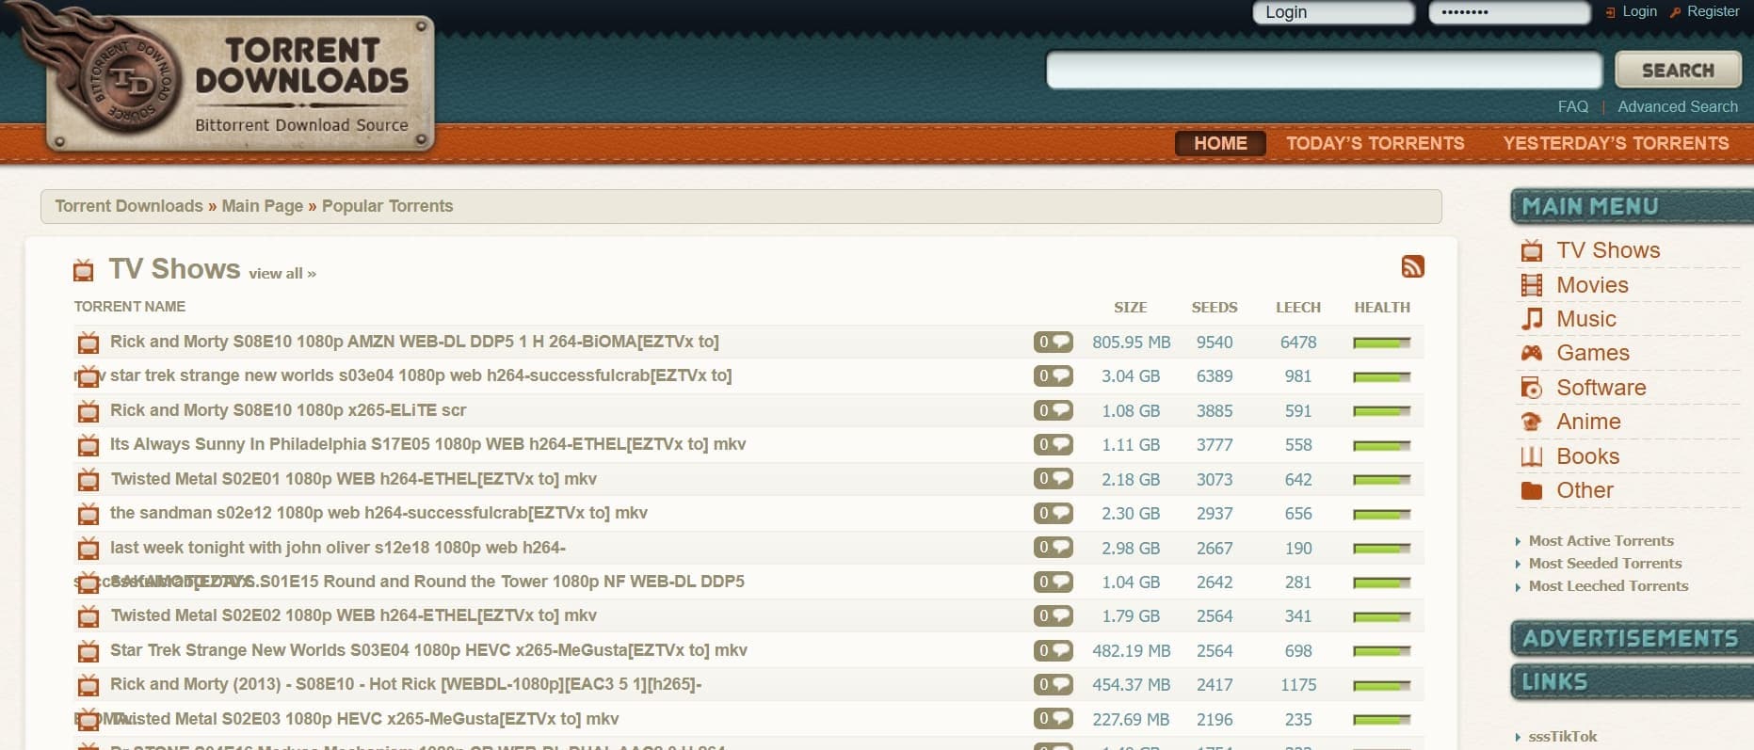Viewport: 1754px width, 750px height.
Task: Open the RSS feed icon for TV Shows
Action: pos(1412,266)
